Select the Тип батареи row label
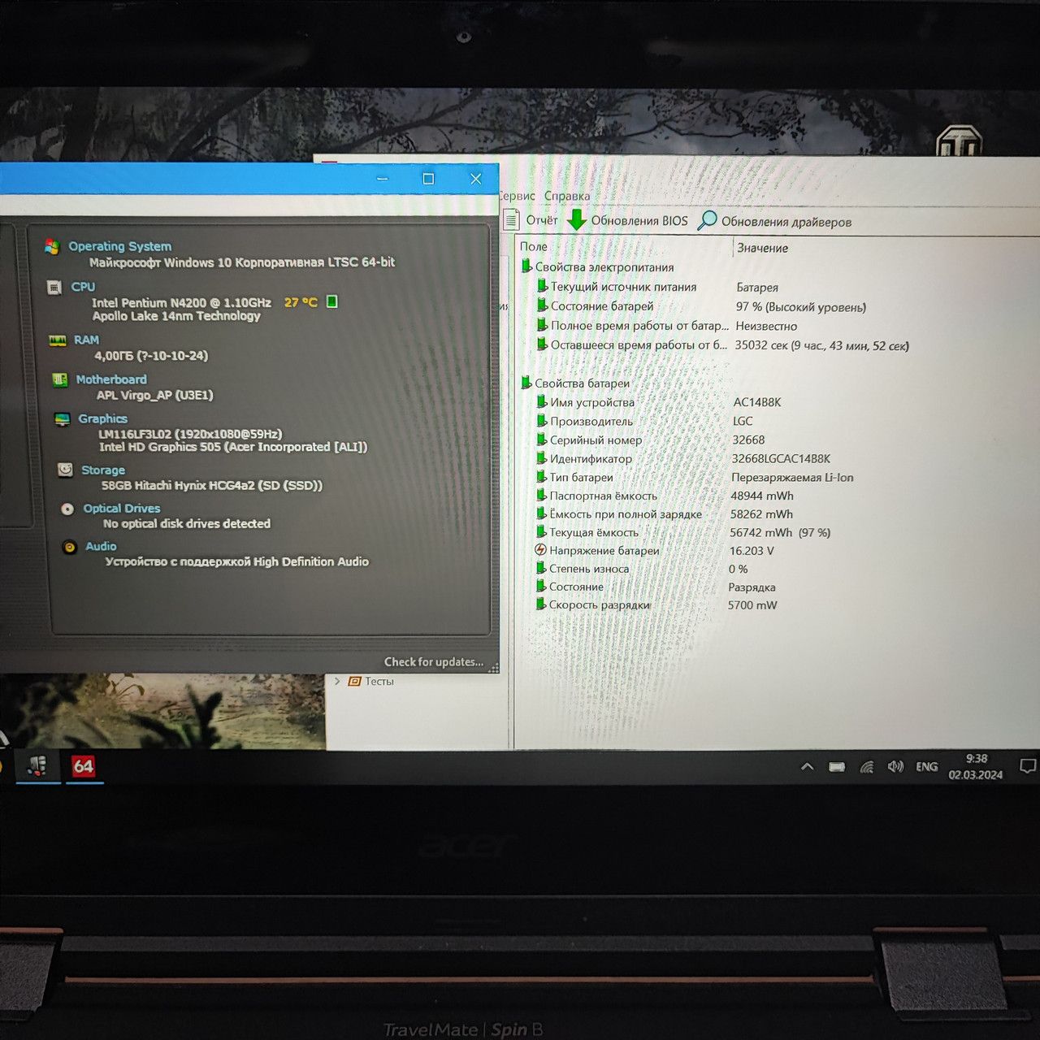Screen dimensions: 1040x1040 [581, 477]
